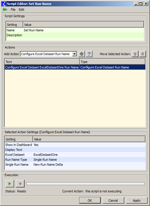Image resolution: width=150 pixels, height=206 pixels.
Task: Click the Apply button
Action: point(137,200)
